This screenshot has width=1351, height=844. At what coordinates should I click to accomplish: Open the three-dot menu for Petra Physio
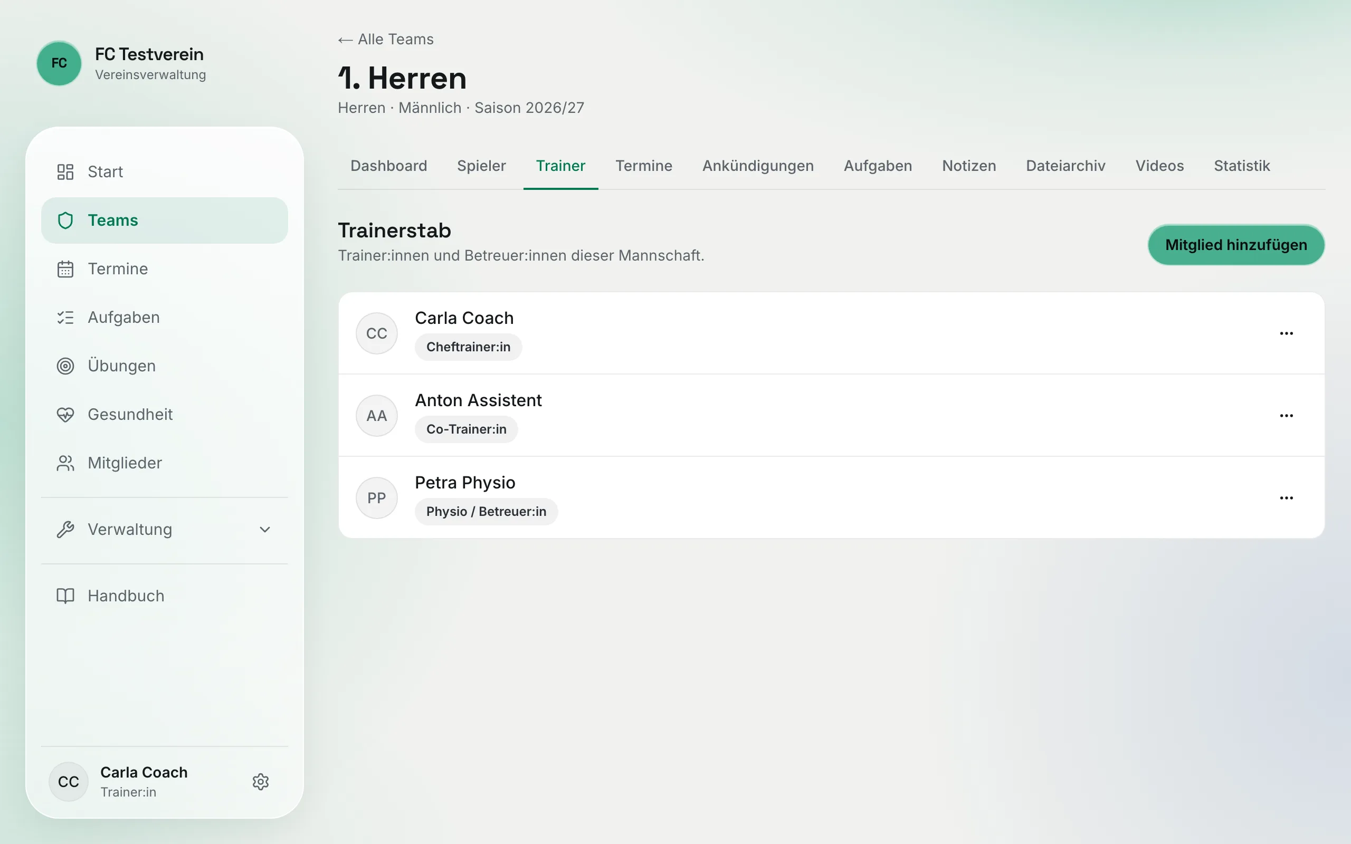click(x=1286, y=498)
